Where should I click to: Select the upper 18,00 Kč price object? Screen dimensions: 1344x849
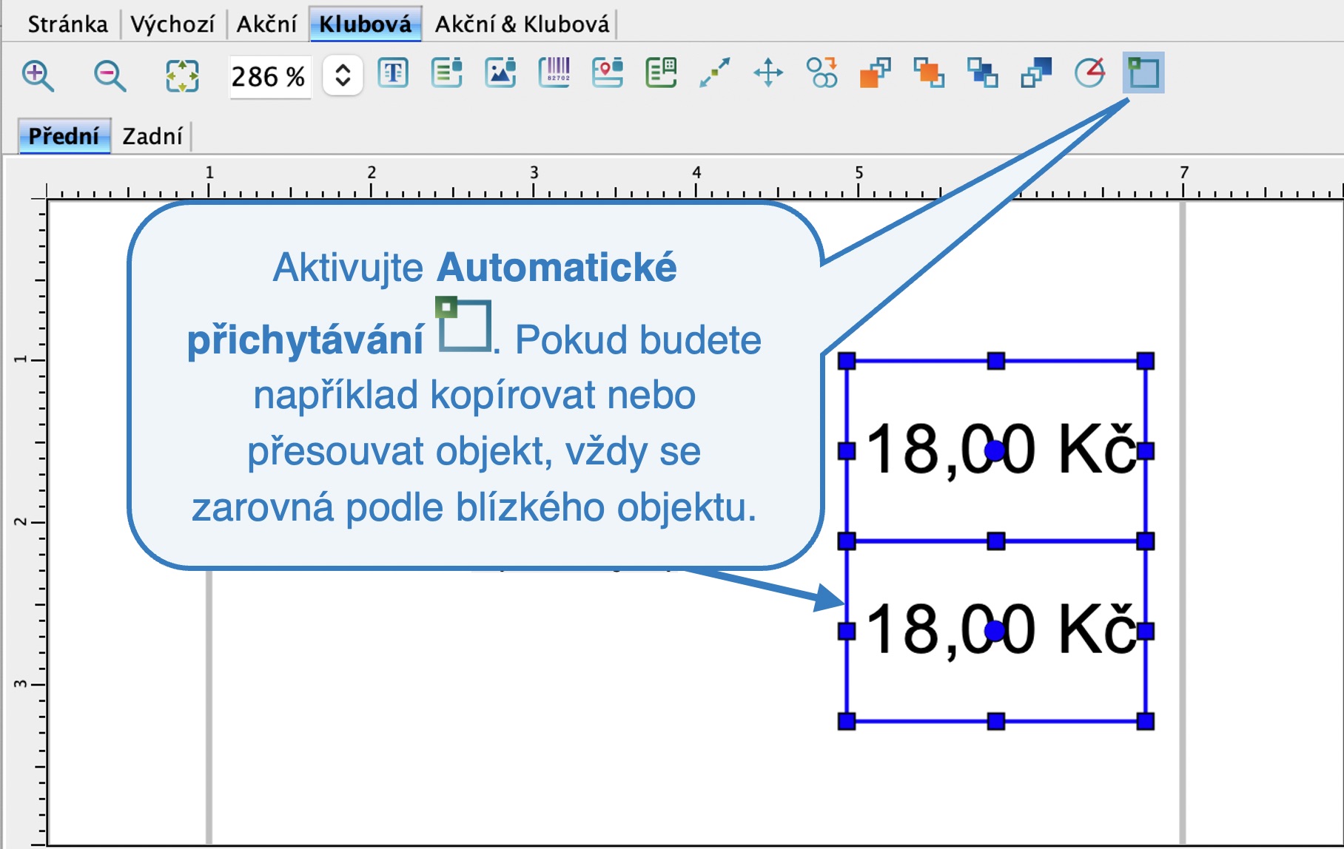(996, 450)
